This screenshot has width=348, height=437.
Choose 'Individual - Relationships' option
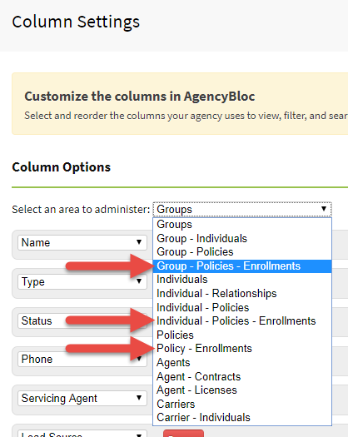tap(242, 294)
